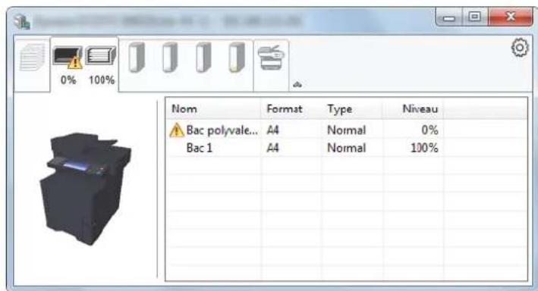
Task: Click Normal type in Bac 1 row
Action: click(x=346, y=148)
